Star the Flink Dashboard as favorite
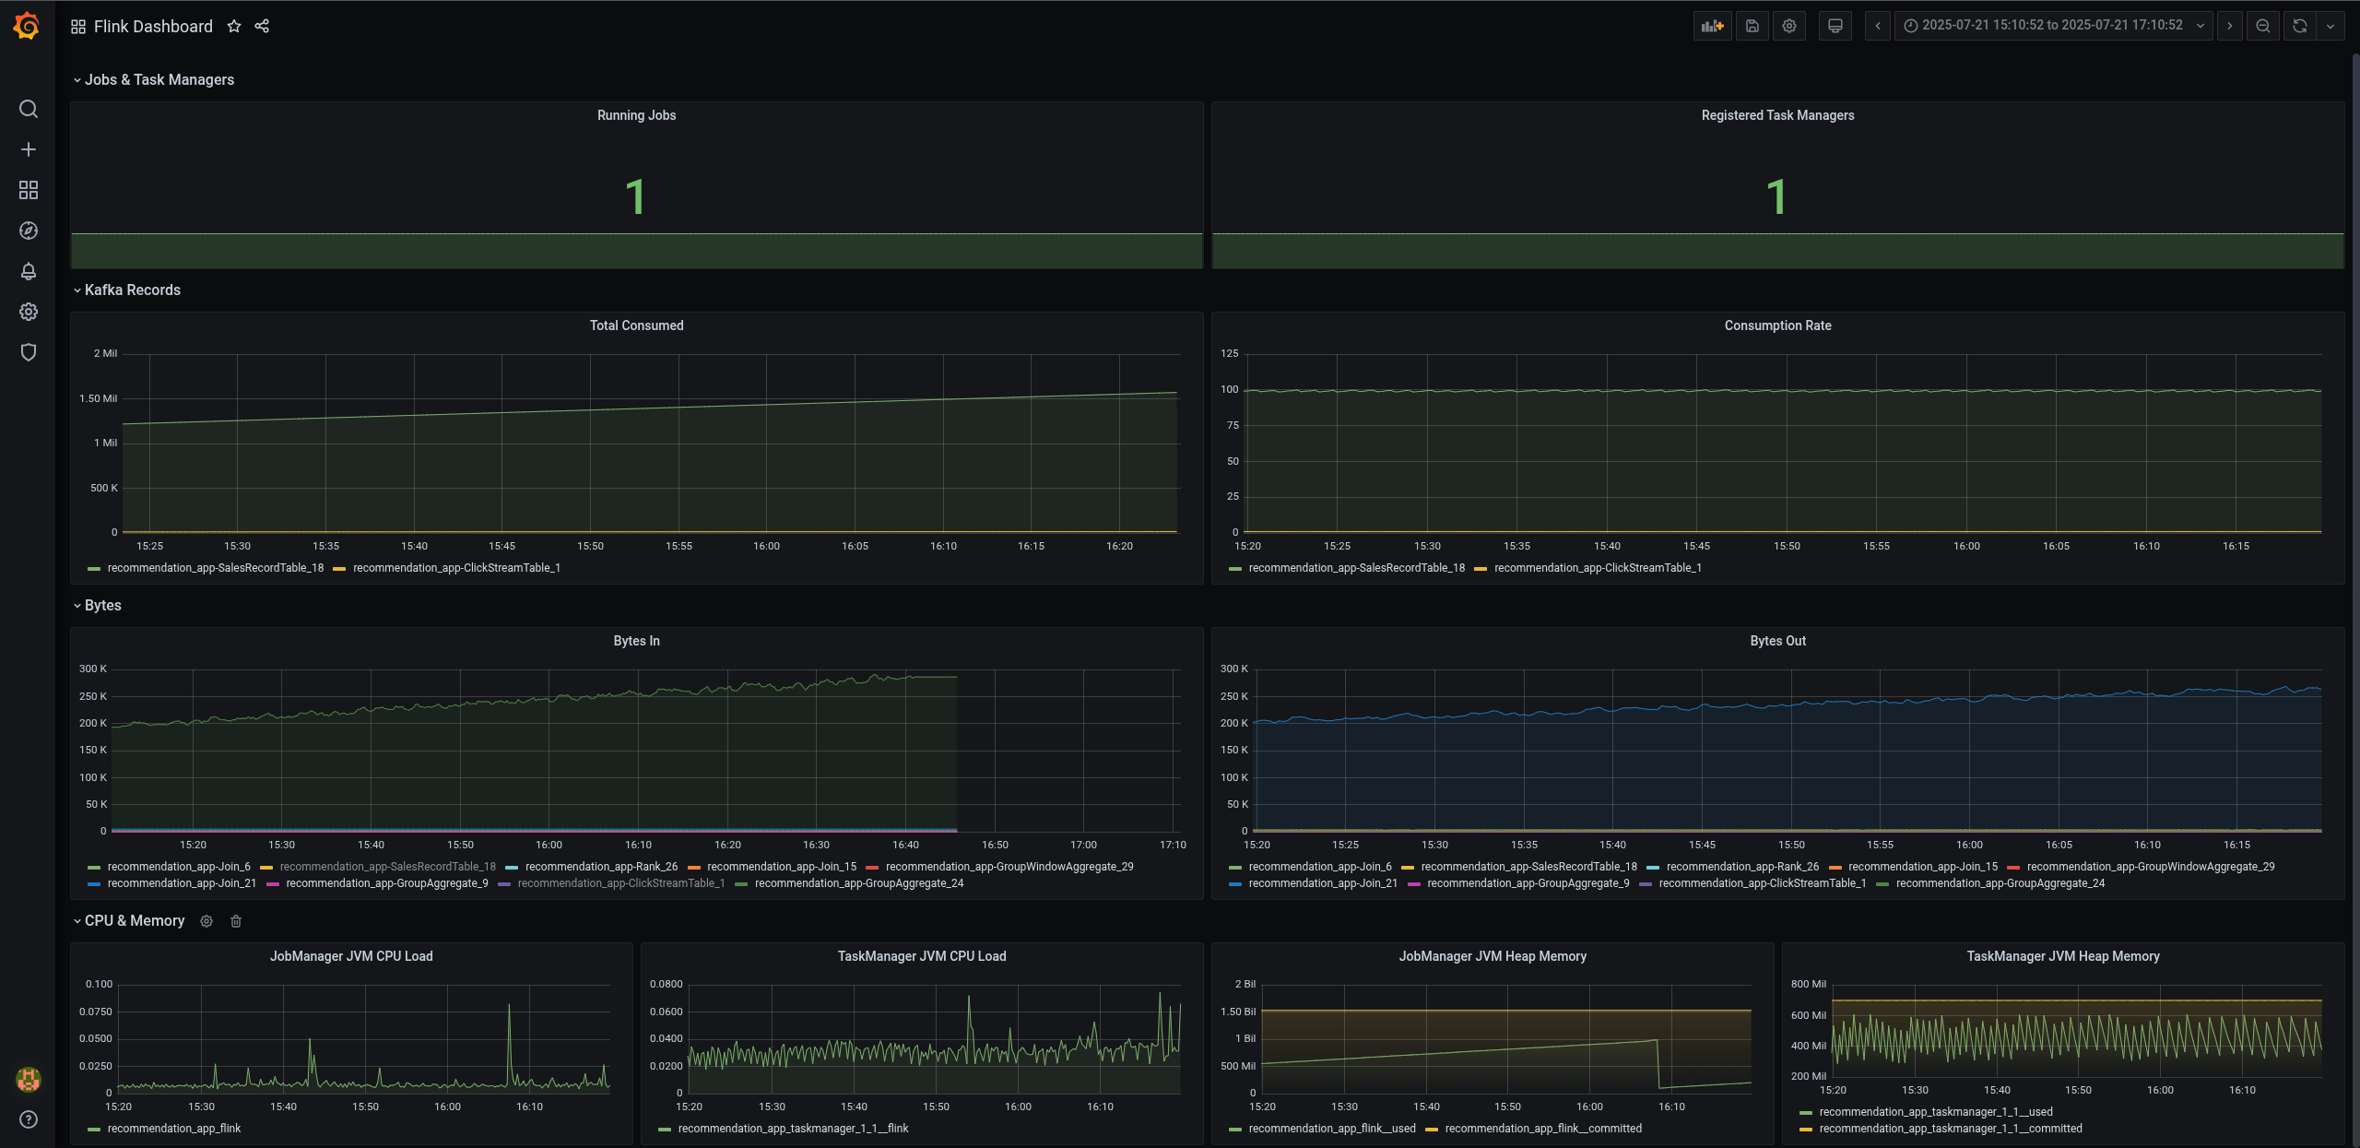Image resolution: width=2360 pixels, height=1148 pixels. 234,26
